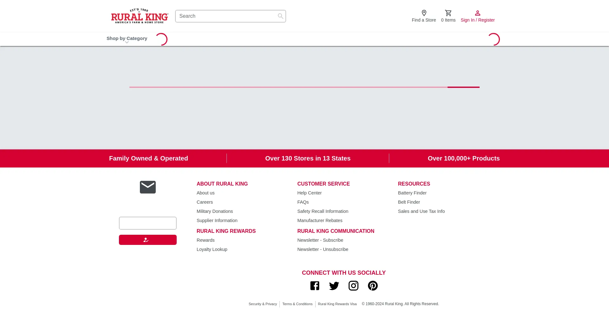This screenshot has height=315, width=609.
Task: Click the newsletter envelope icon
Action: (x=148, y=187)
